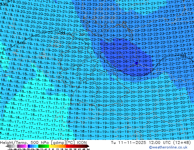Click the yellow swatch in the temperature legend
Viewport: 194px width, 150px height.
click(50, 146)
